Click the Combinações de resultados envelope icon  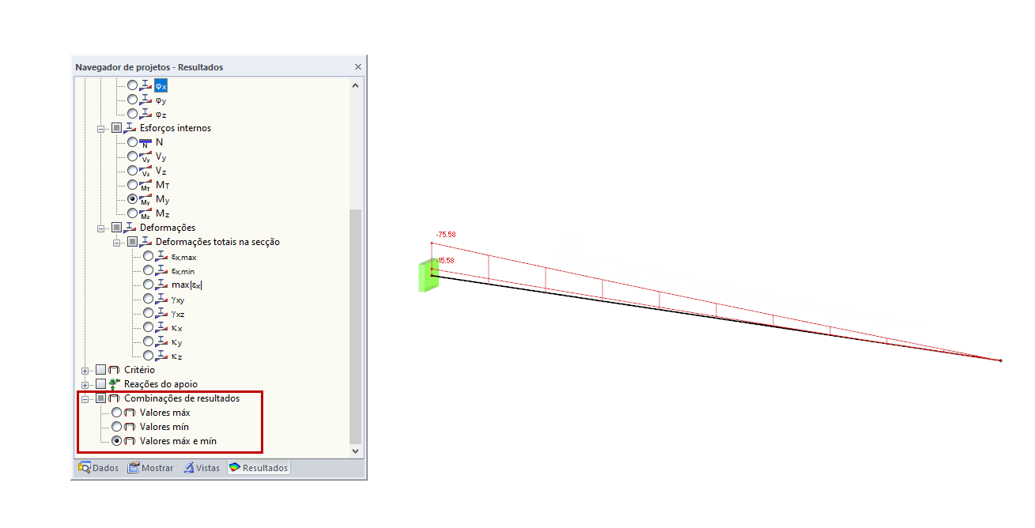pyautogui.click(x=114, y=398)
